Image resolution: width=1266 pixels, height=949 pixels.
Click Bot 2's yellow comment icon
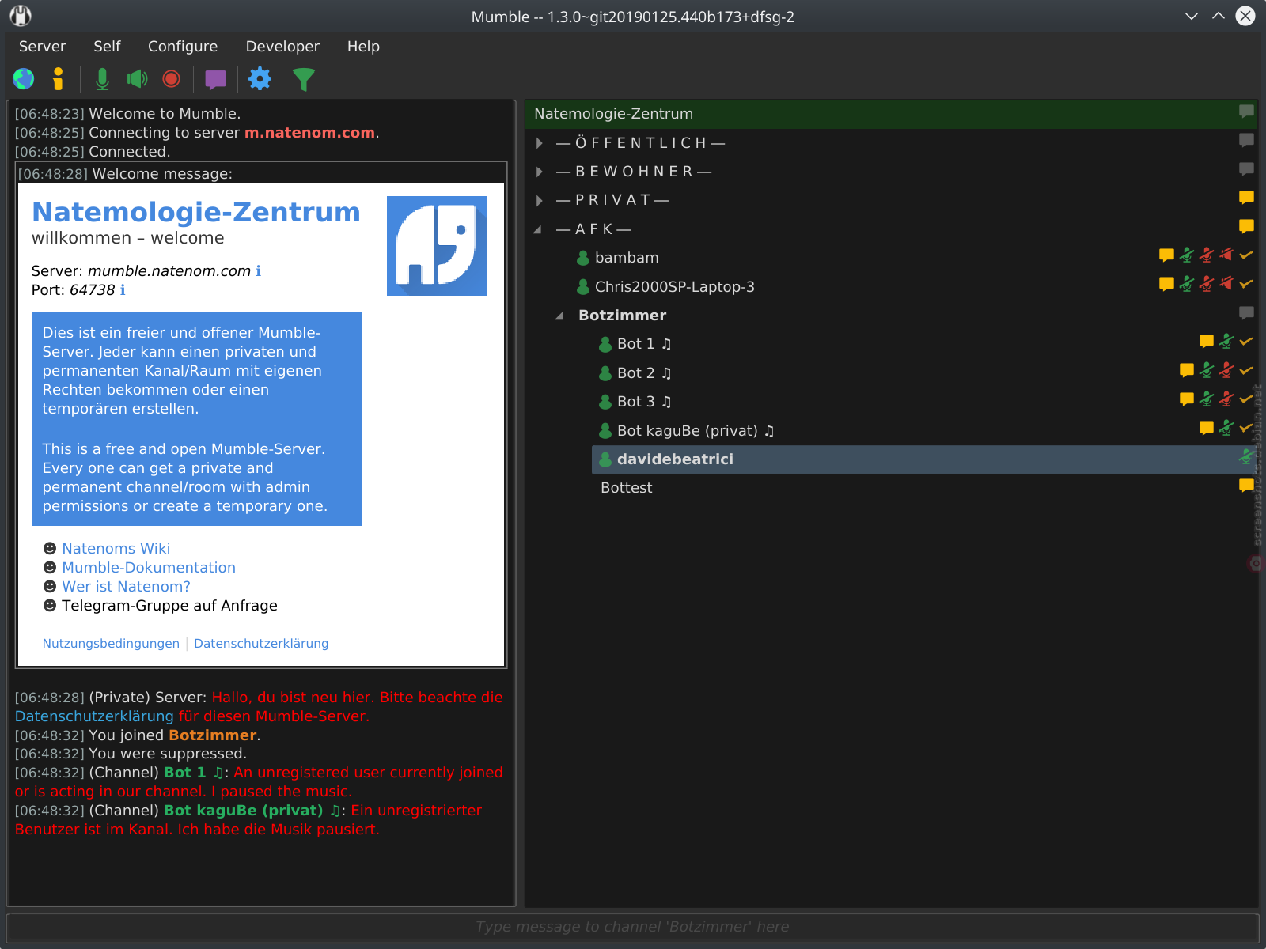coord(1186,369)
